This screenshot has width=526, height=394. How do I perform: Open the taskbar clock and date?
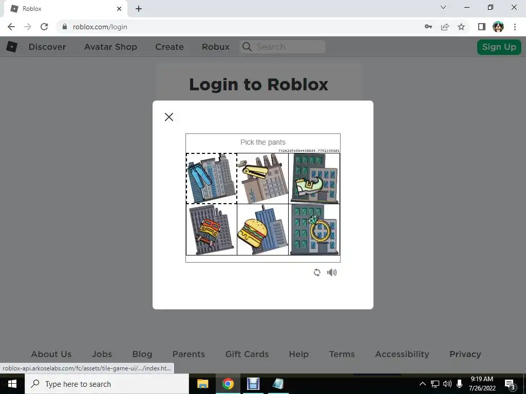(482, 384)
